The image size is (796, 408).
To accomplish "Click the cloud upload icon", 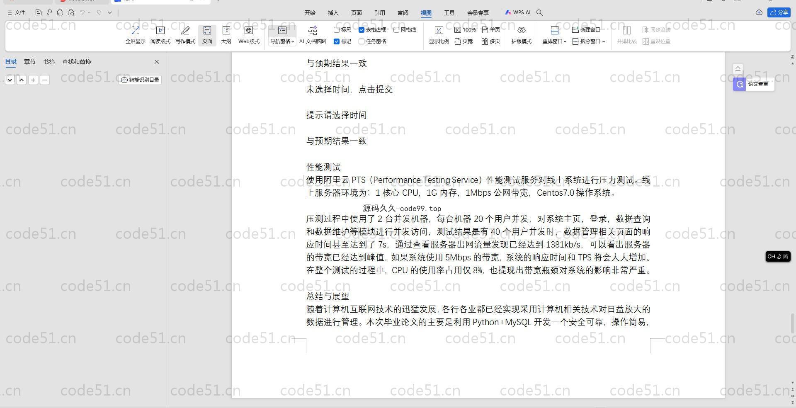I will tap(759, 12).
